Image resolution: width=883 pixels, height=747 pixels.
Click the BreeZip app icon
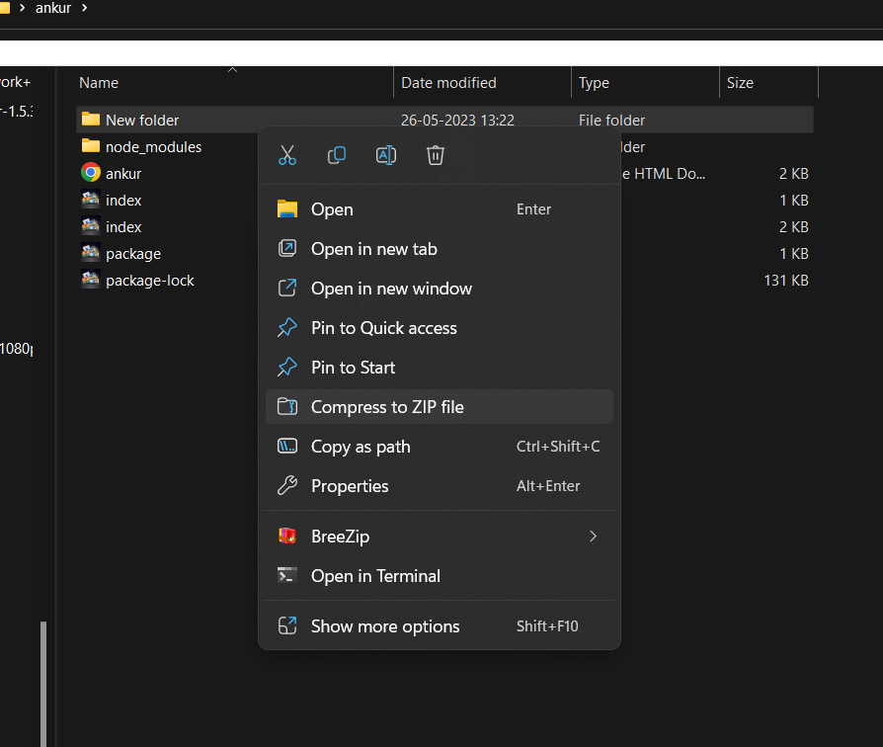287,537
